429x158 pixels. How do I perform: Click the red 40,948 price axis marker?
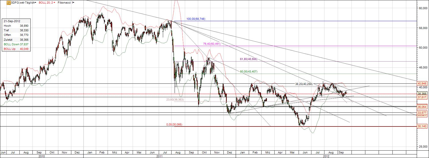[422, 83]
